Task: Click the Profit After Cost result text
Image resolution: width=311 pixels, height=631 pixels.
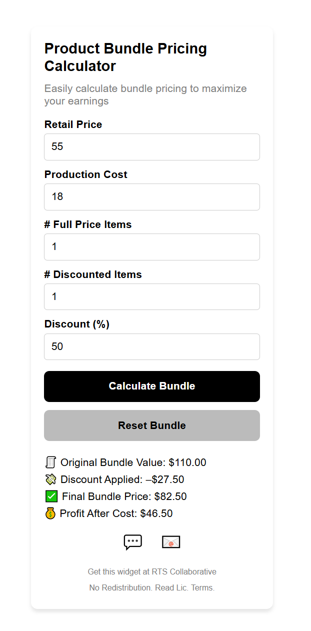Action: [x=116, y=513]
